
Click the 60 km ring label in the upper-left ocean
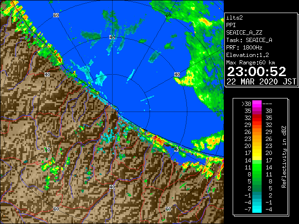click(x=56, y=15)
